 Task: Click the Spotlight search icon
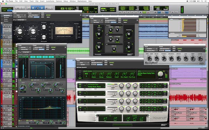click(x=202, y=1)
